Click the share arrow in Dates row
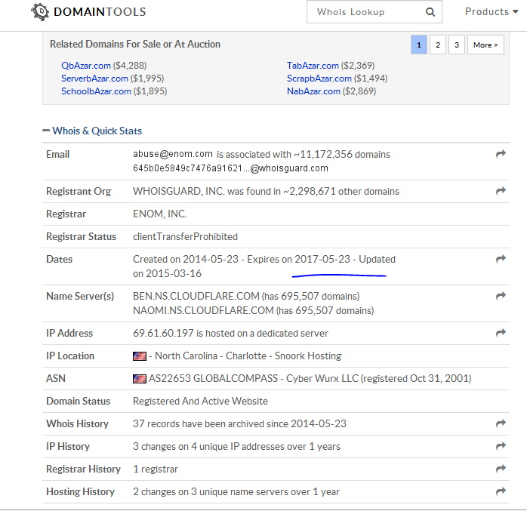This screenshot has height=511, width=527. pyautogui.click(x=501, y=259)
